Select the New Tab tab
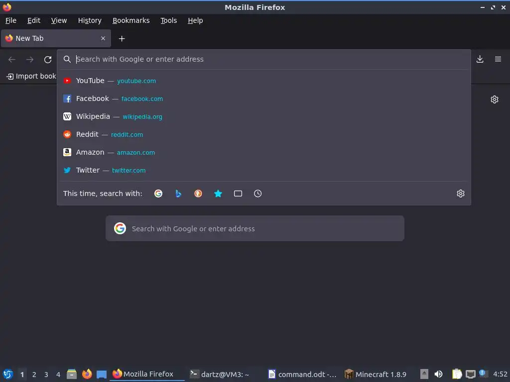510x382 pixels. (x=56, y=38)
